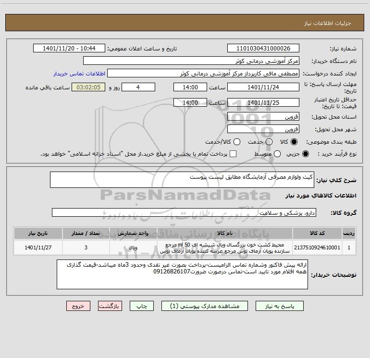Click the کد کالا column header
Viewport: 370px width, 358px height.
click(x=317, y=234)
